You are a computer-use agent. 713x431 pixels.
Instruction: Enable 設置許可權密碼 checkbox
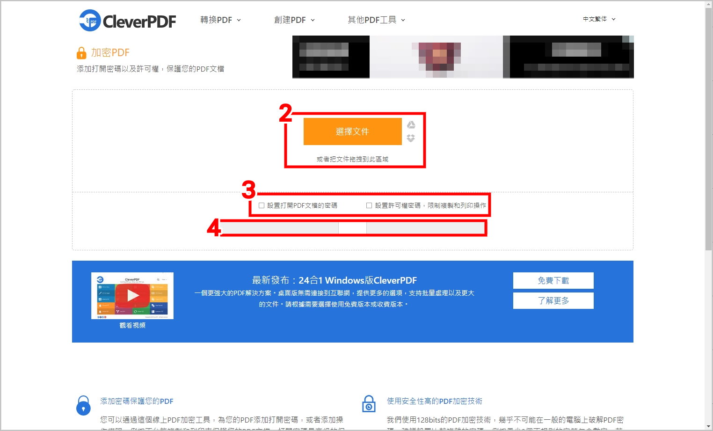369,205
